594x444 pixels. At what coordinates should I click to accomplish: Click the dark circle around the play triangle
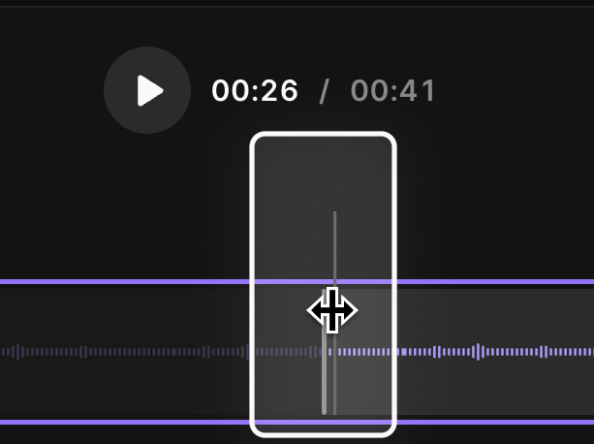point(147,90)
